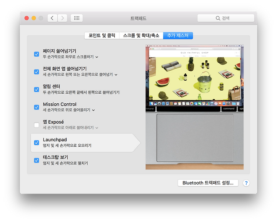277x222 pixels.
Task: Show all preferences grid icon
Action: tap(77, 18)
